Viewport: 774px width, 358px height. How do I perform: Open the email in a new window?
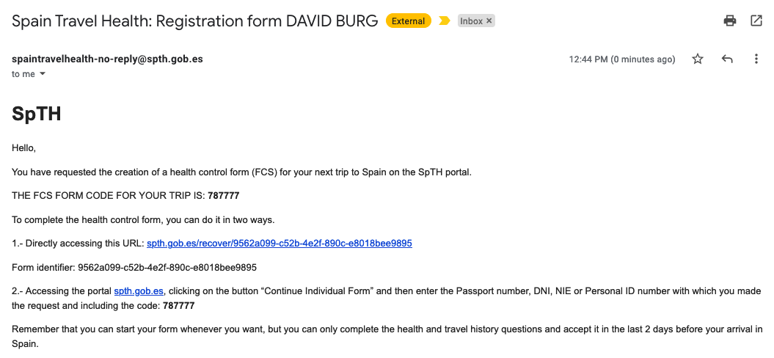tap(756, 21)
